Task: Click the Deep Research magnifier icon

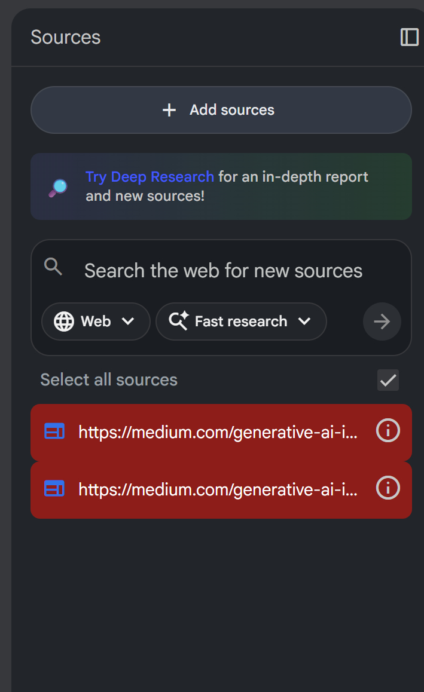Action: click(58, 187)
